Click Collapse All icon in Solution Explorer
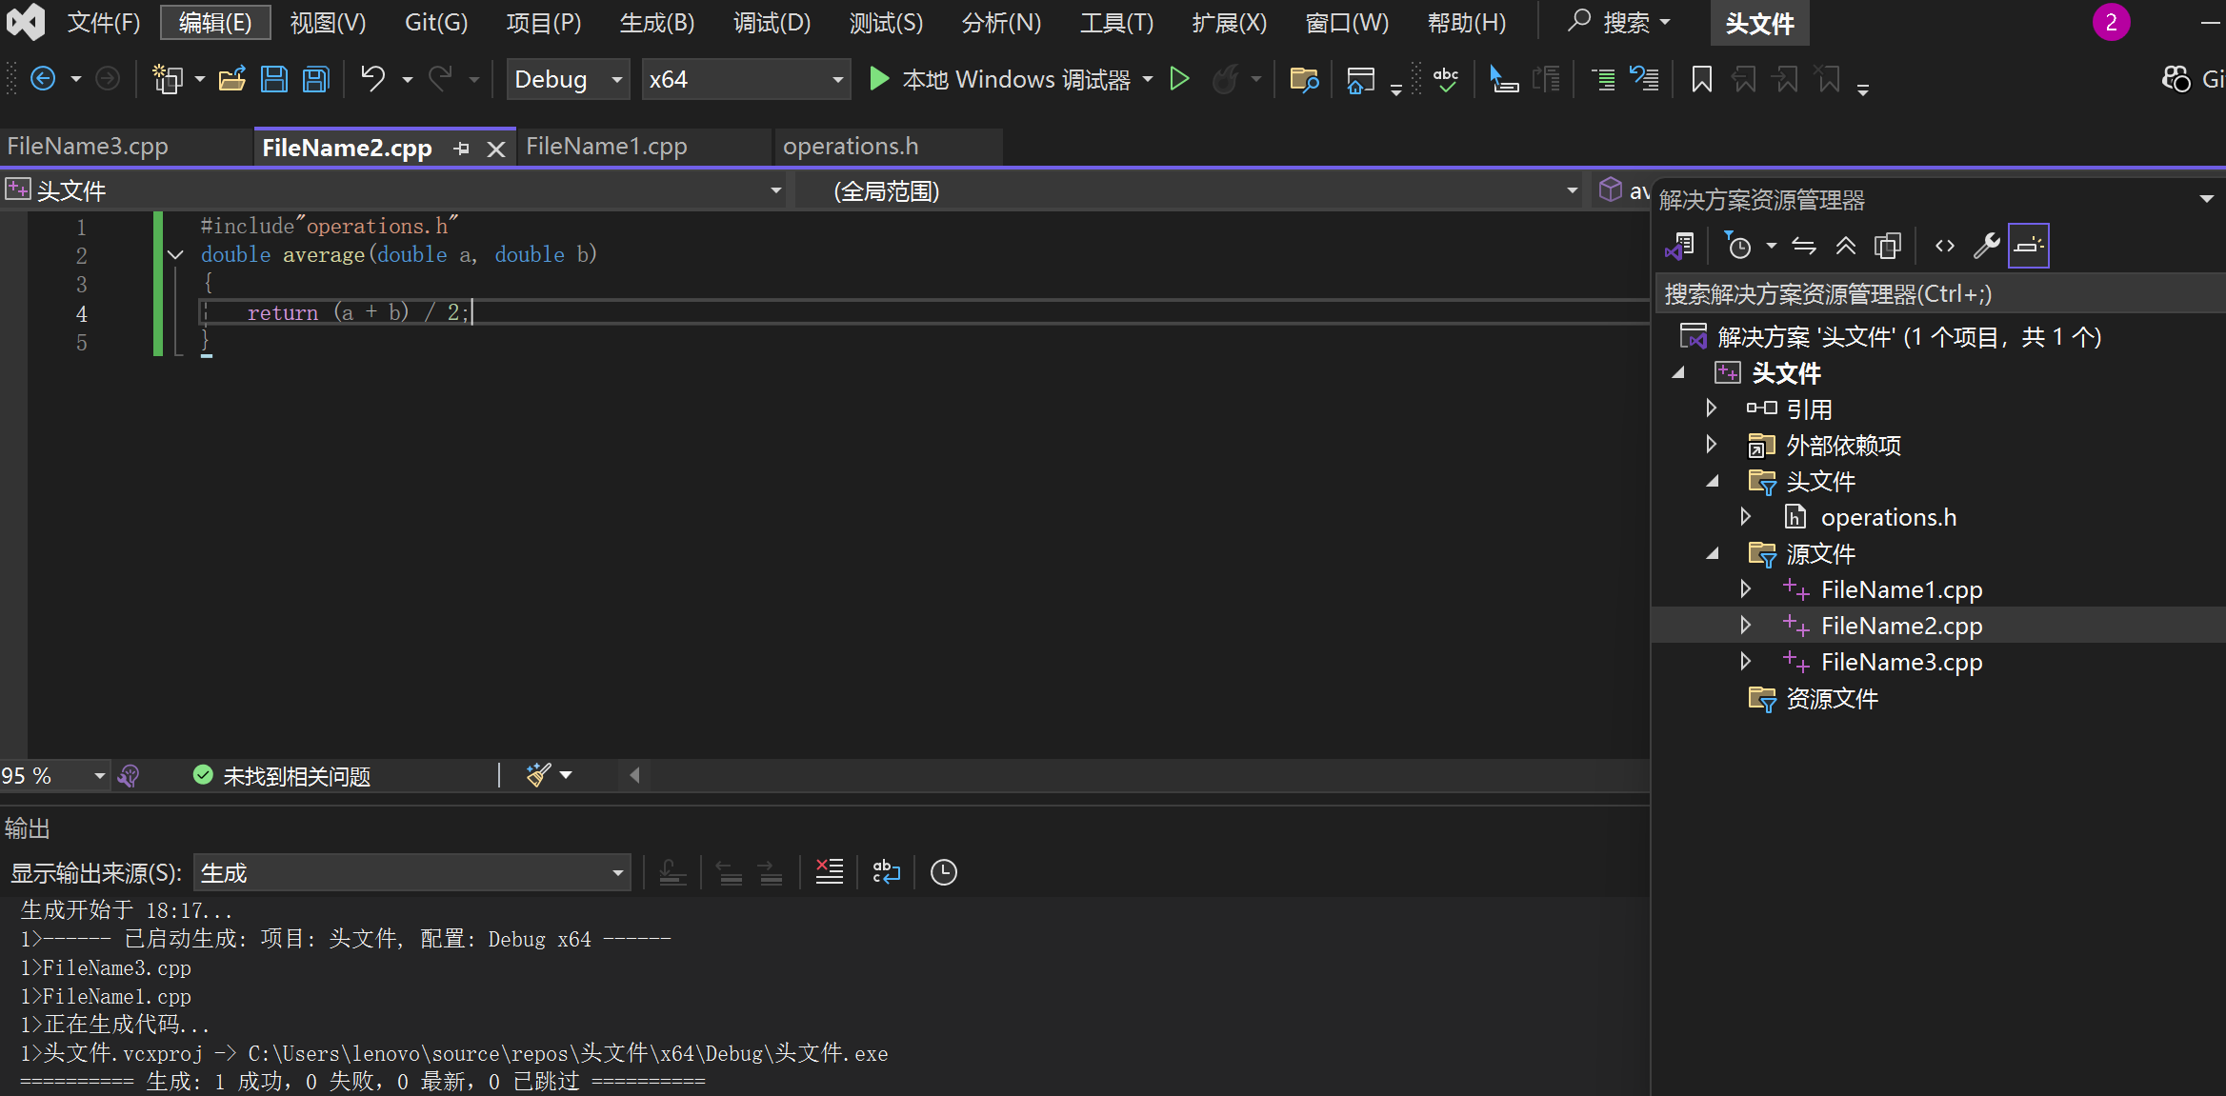This screenshot has height=1096, width=2226. tap(1846, 247)
